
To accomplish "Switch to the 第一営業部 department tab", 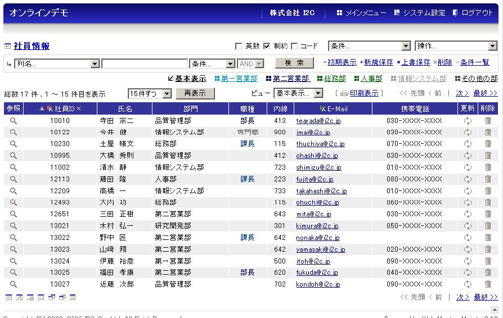I will 239,79.
